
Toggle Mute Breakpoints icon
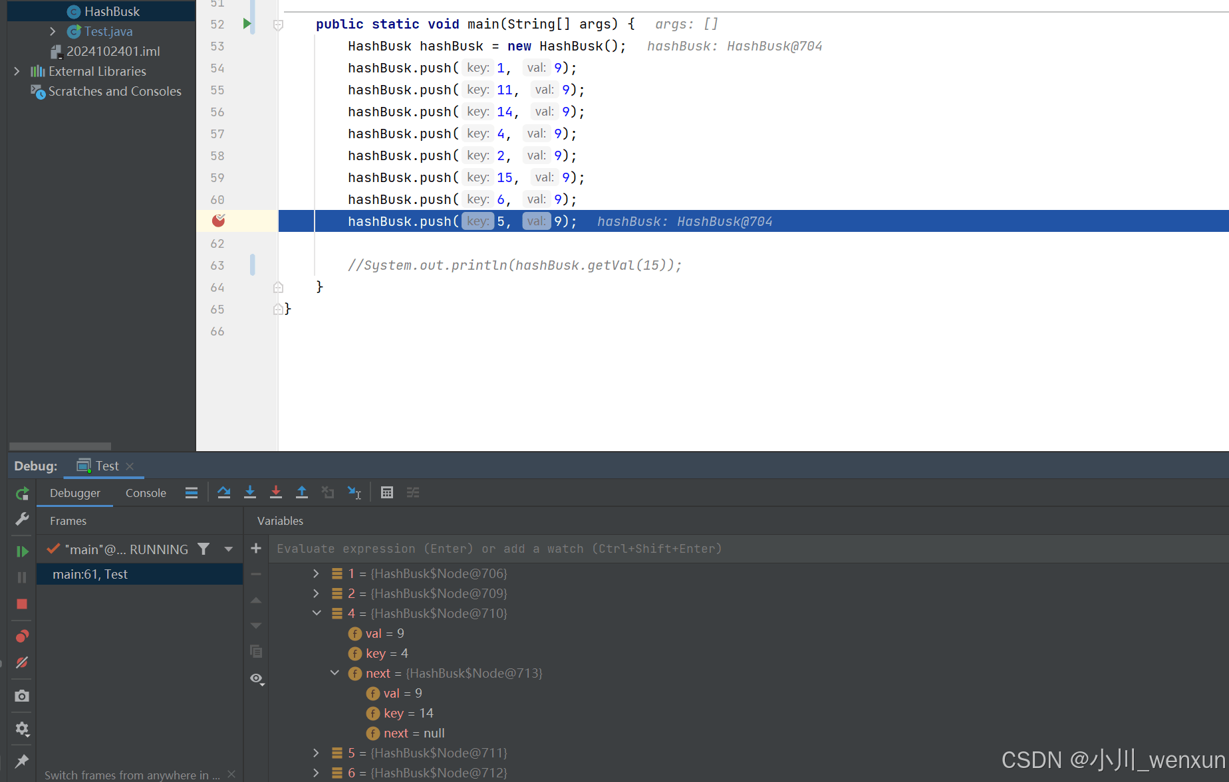click(x=22, y=662)
